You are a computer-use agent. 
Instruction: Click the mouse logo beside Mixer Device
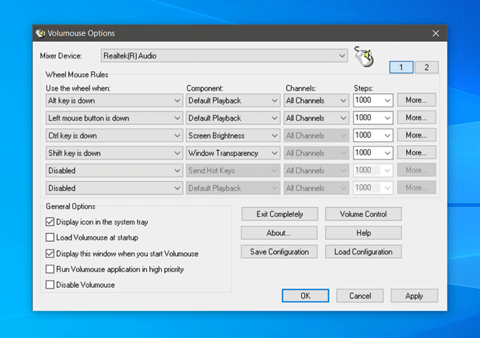tap(364, 56)
